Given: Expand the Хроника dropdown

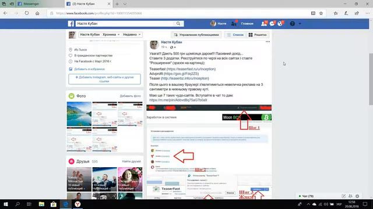Looking at the screenshot, I should click(111, 35).
